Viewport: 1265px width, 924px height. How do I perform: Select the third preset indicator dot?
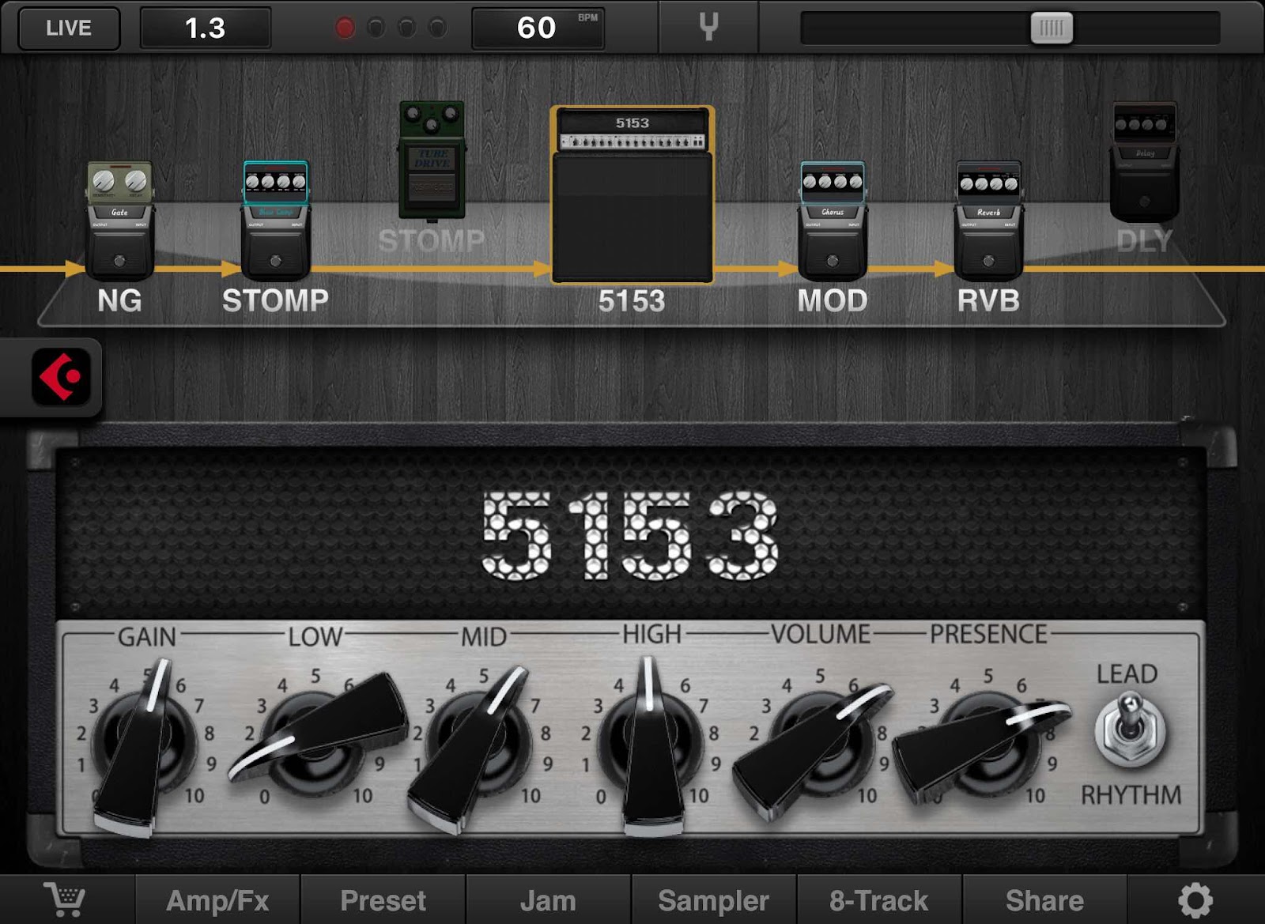coord(406,28)
